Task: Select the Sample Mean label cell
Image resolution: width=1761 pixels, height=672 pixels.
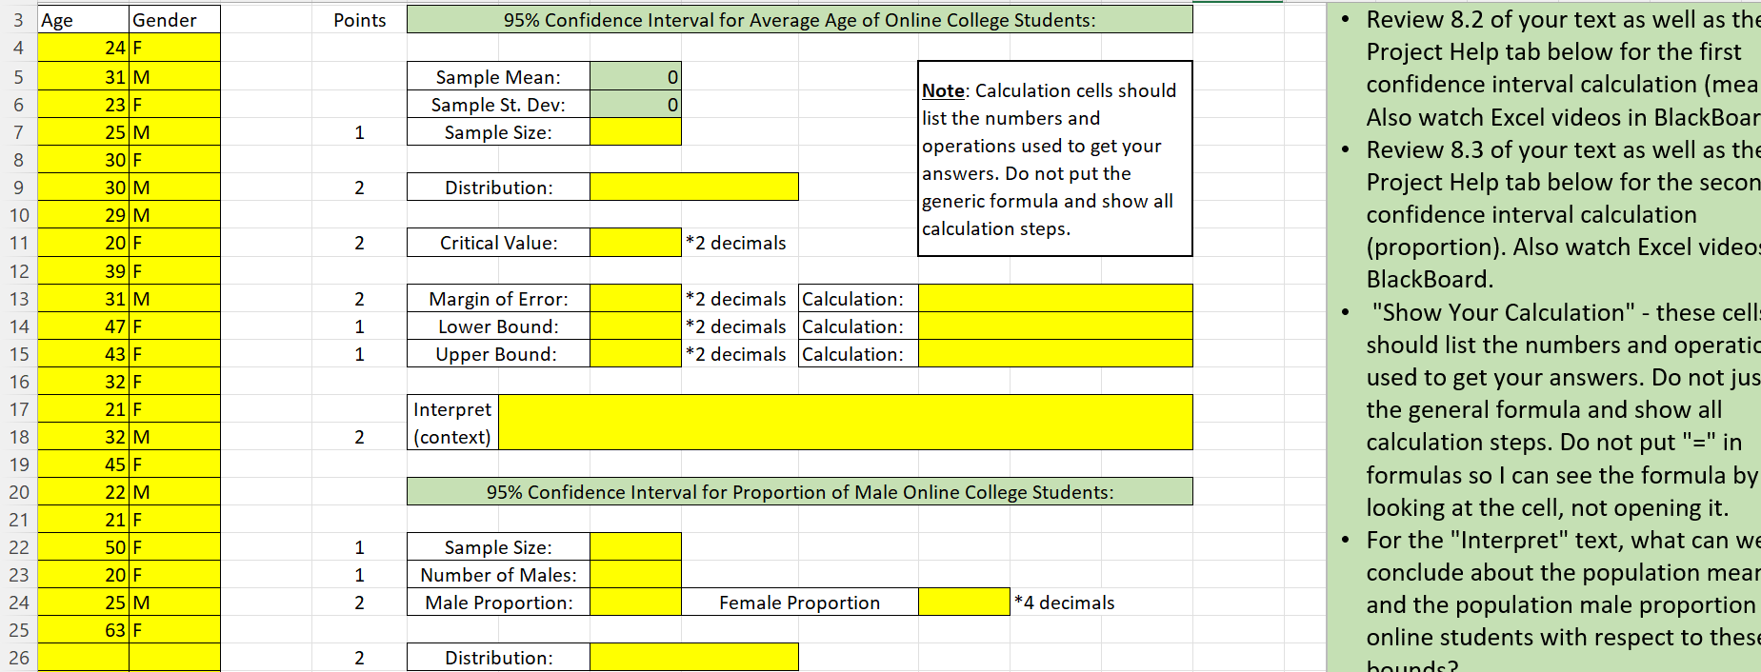Action: tap(498, 77)
